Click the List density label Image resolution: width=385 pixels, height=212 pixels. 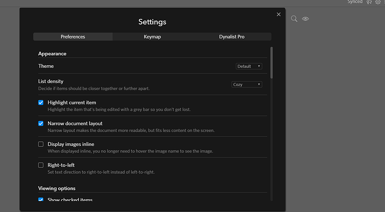pos(51,81)
